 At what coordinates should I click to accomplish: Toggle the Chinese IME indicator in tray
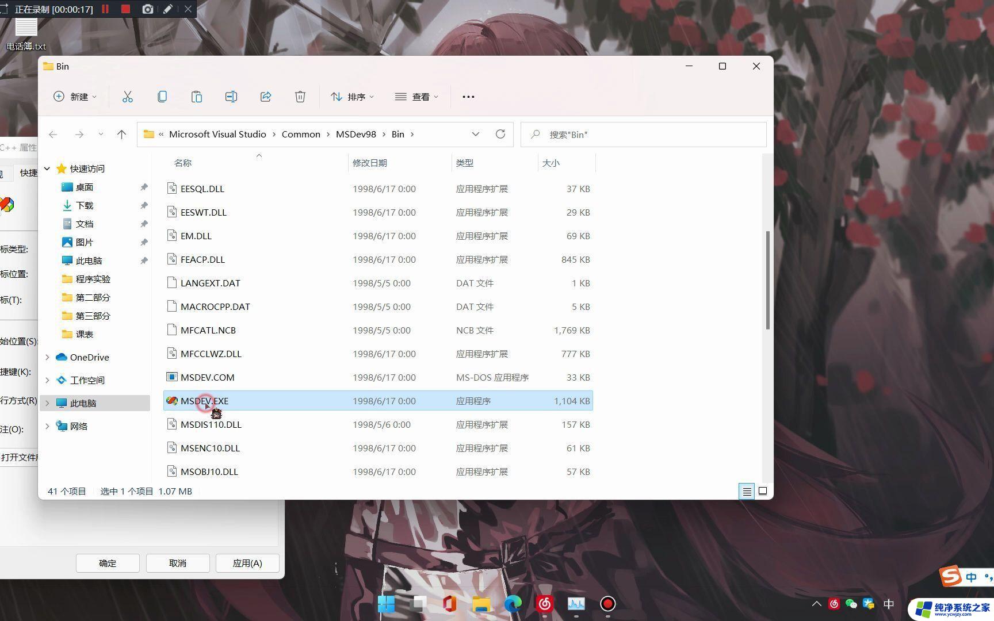tap(889, 604)
